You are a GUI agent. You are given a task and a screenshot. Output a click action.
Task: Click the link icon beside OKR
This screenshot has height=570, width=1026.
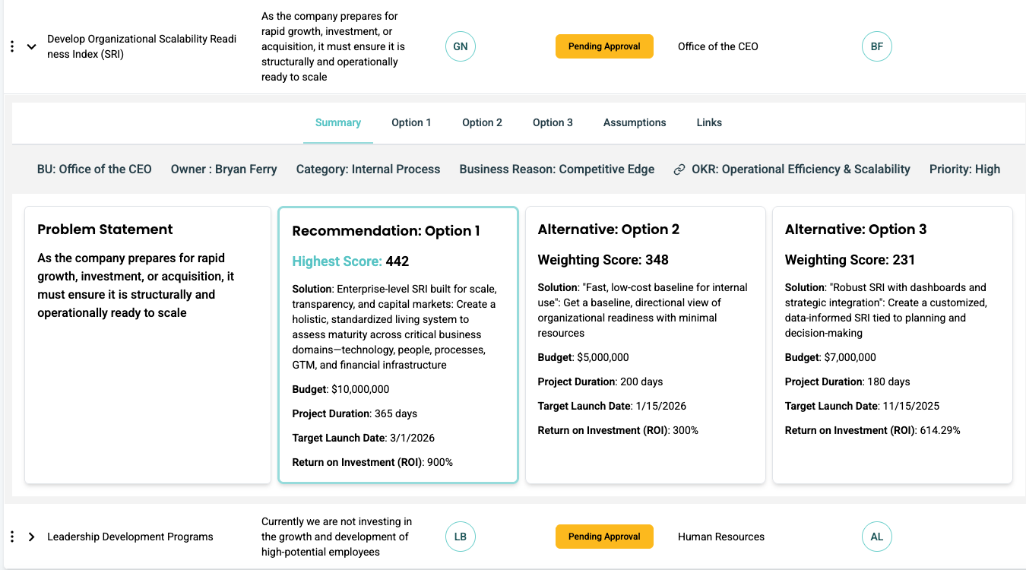(x=679, y=169)
